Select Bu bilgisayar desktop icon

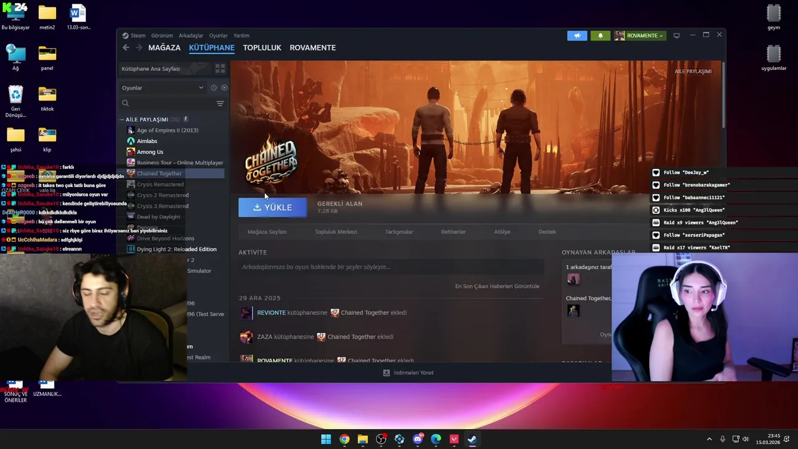[x=16, y=17]
